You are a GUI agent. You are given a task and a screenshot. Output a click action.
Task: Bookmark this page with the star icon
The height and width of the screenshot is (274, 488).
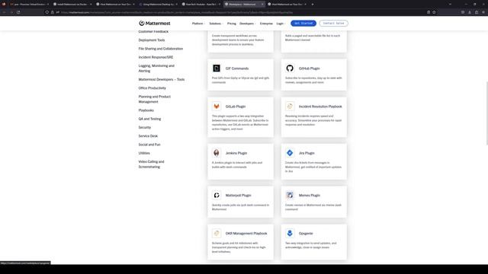coord(434,12)
